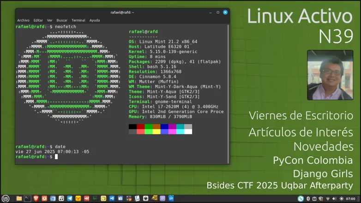Open the Editar menu

pos(38,20)
